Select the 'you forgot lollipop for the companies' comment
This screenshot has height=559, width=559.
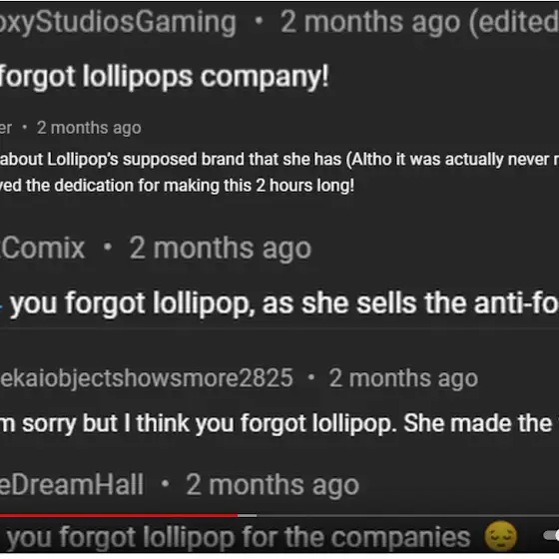tap(239, 537)
